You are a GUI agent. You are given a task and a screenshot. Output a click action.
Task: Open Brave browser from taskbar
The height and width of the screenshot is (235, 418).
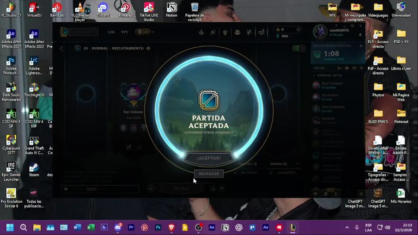(x=171, y=227)
